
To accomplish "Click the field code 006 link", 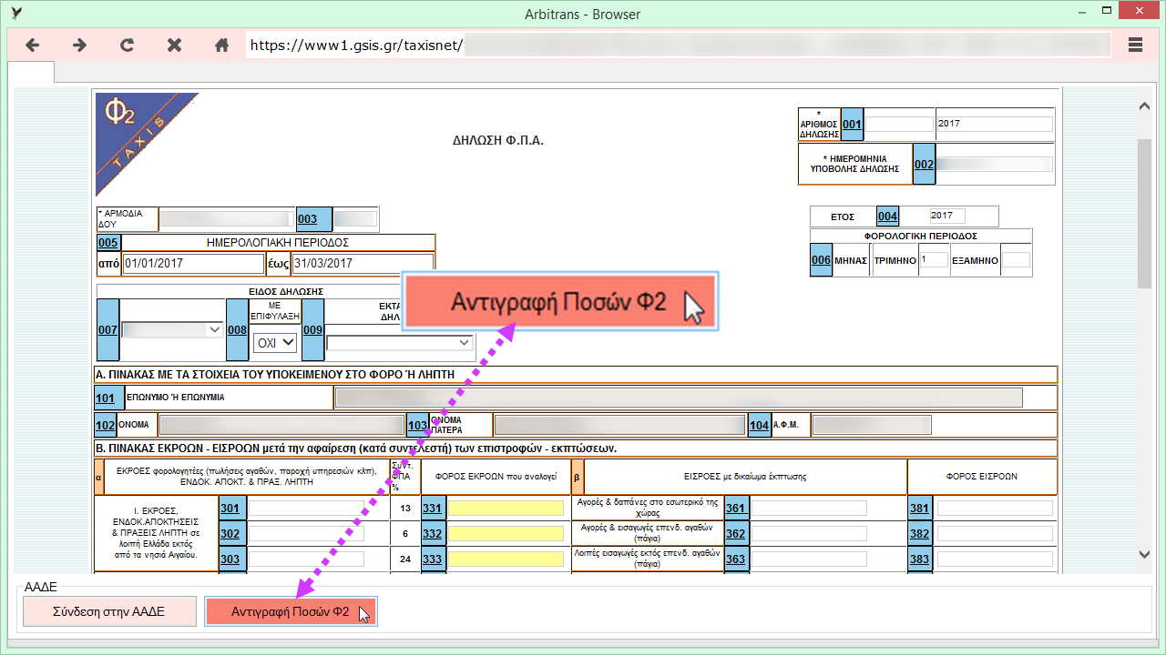I will [x=822, y=260].
